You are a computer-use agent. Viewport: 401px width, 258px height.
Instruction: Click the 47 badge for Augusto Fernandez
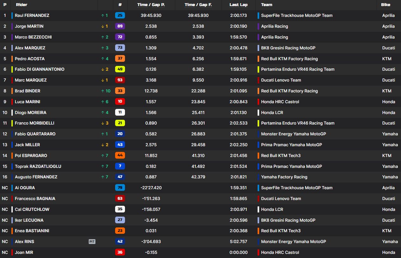pyautogui.click(x=120, y=177)
